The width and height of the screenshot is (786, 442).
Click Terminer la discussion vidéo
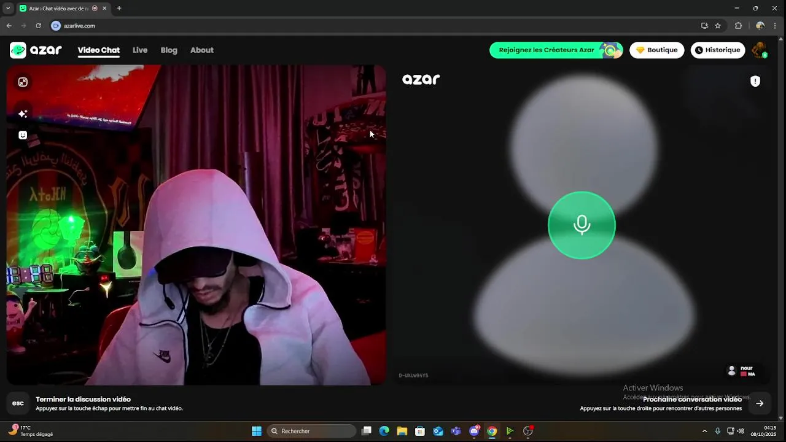tap(83, 399)
